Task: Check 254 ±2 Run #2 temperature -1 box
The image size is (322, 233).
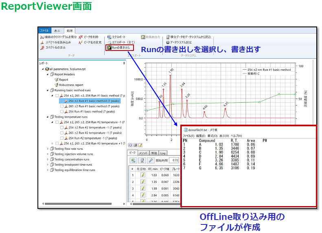Action: tap(62, 127)
